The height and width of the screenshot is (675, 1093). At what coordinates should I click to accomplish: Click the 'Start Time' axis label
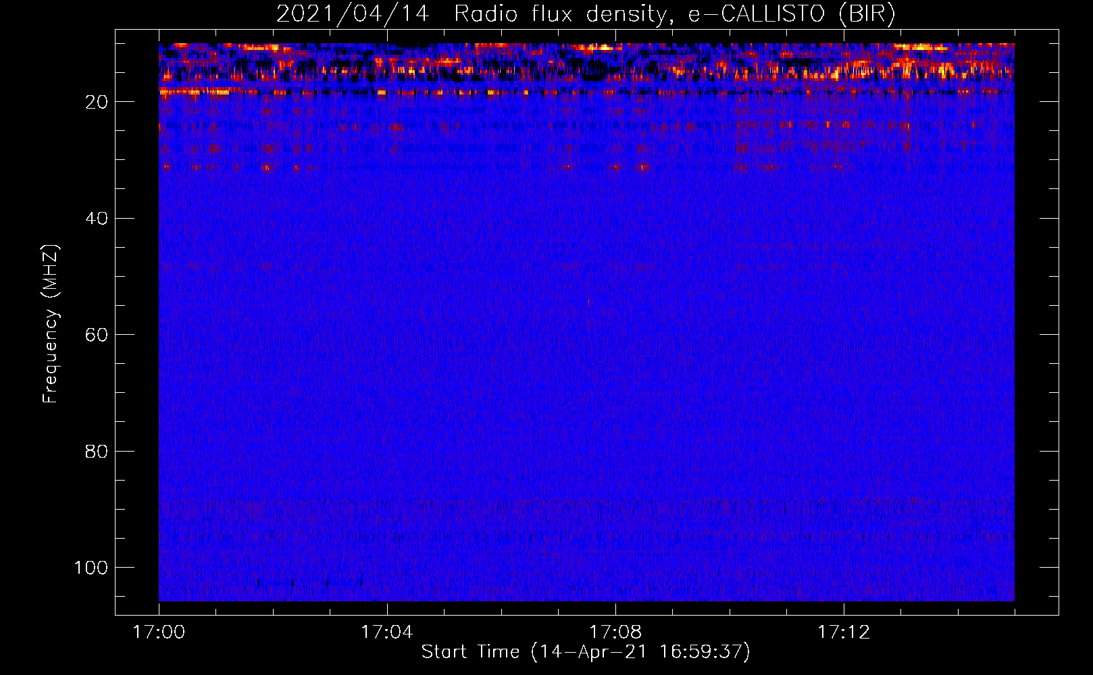pyautogui.click(x=586, y=651)
